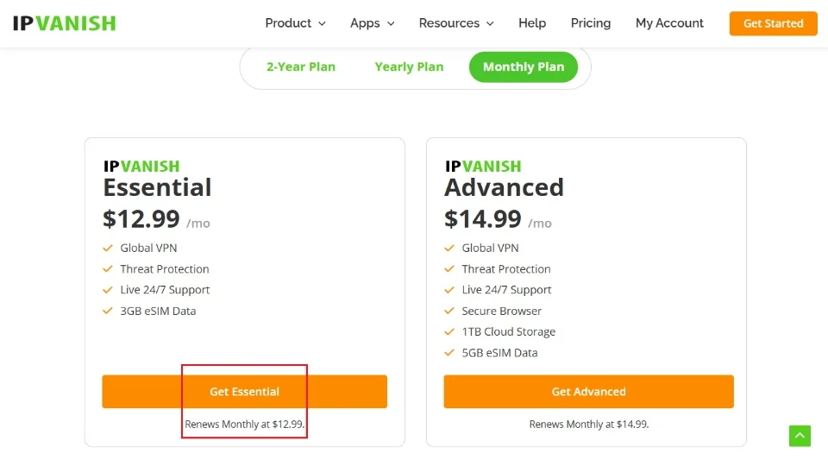This screenshot has width=828, height=466.
Task: Open the Help page
Action: [532, 23]
